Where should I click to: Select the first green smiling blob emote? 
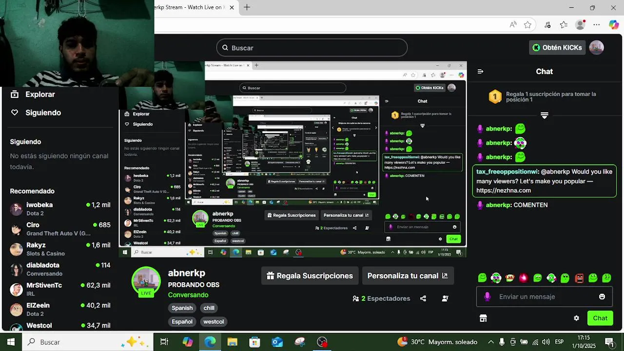[x=482, y=278]
